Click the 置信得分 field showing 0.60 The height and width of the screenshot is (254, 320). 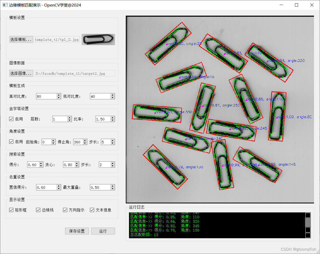tap(46, 187)
